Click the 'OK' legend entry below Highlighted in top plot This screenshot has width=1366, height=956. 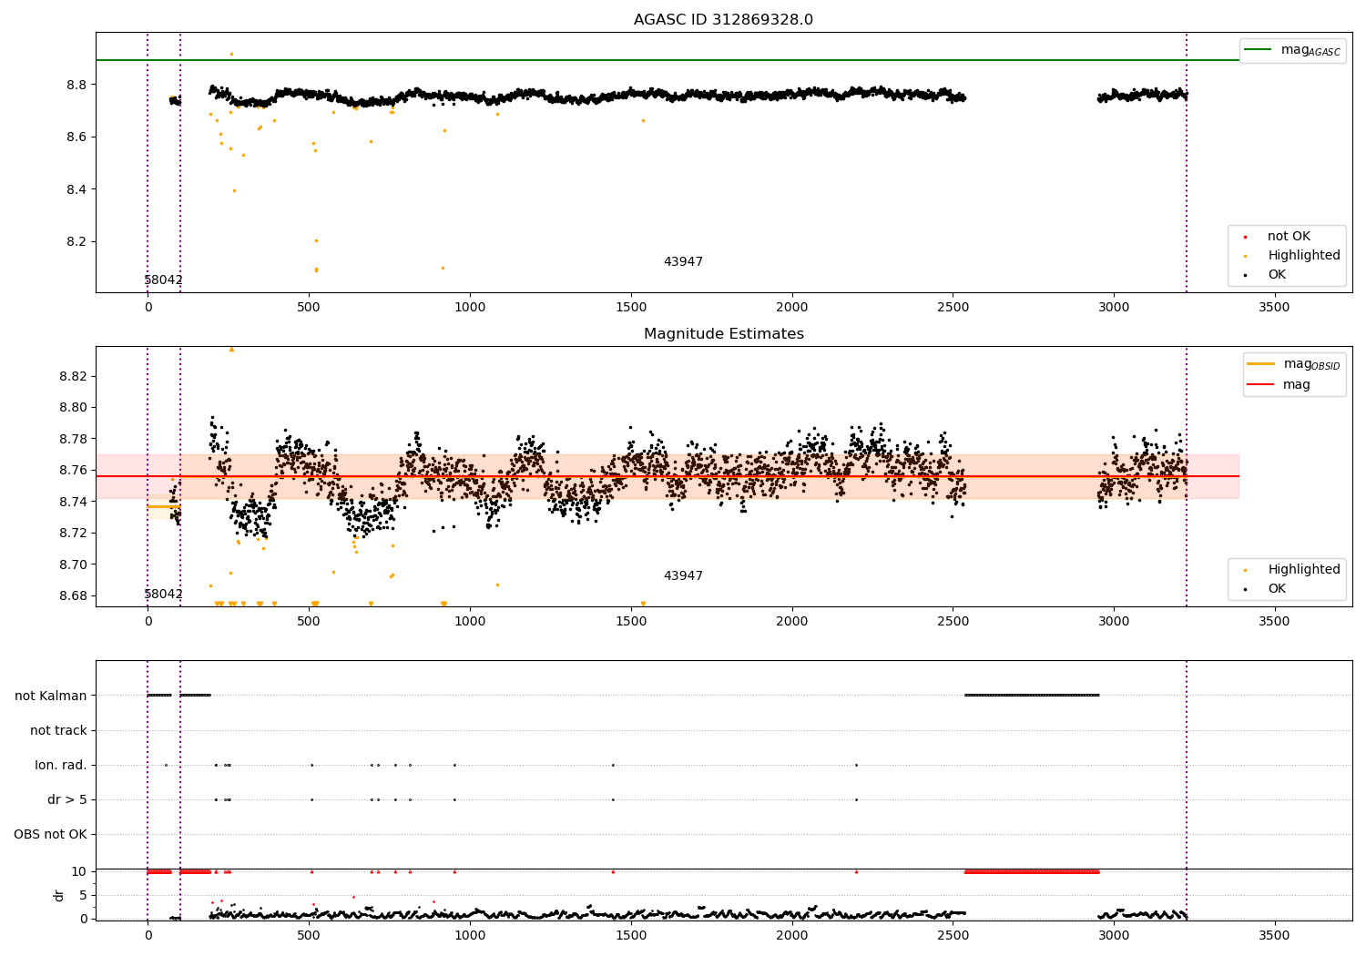click(1276, 274)
